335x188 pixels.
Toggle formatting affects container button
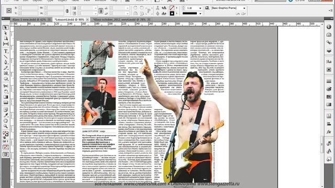pos(4,141)
